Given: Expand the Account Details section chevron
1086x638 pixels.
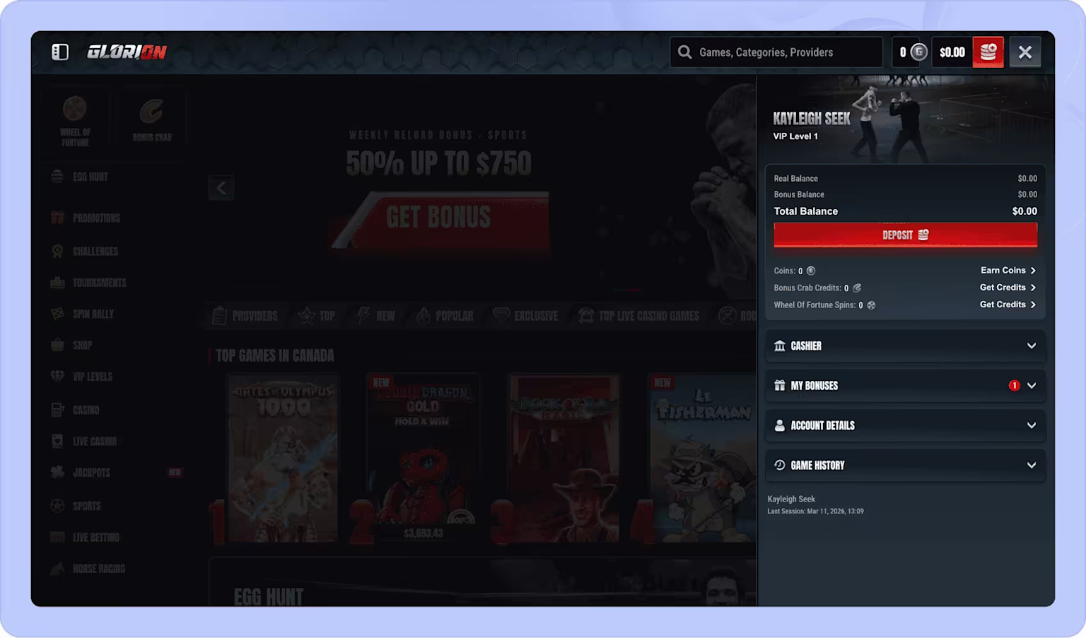Looking at the screenshot, I should tap(1032, 425).
